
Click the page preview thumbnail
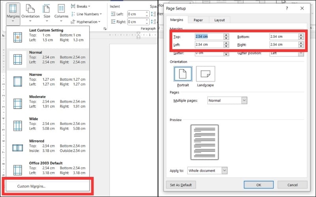[x=205, y=142]
